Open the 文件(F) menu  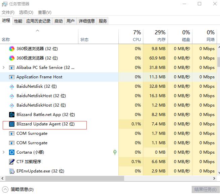(x=8, y=12)
